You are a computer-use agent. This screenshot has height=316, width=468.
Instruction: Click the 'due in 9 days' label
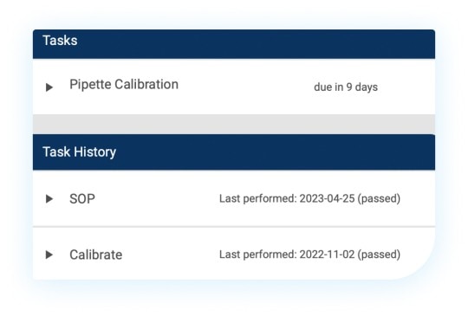(x=346, y=87)
